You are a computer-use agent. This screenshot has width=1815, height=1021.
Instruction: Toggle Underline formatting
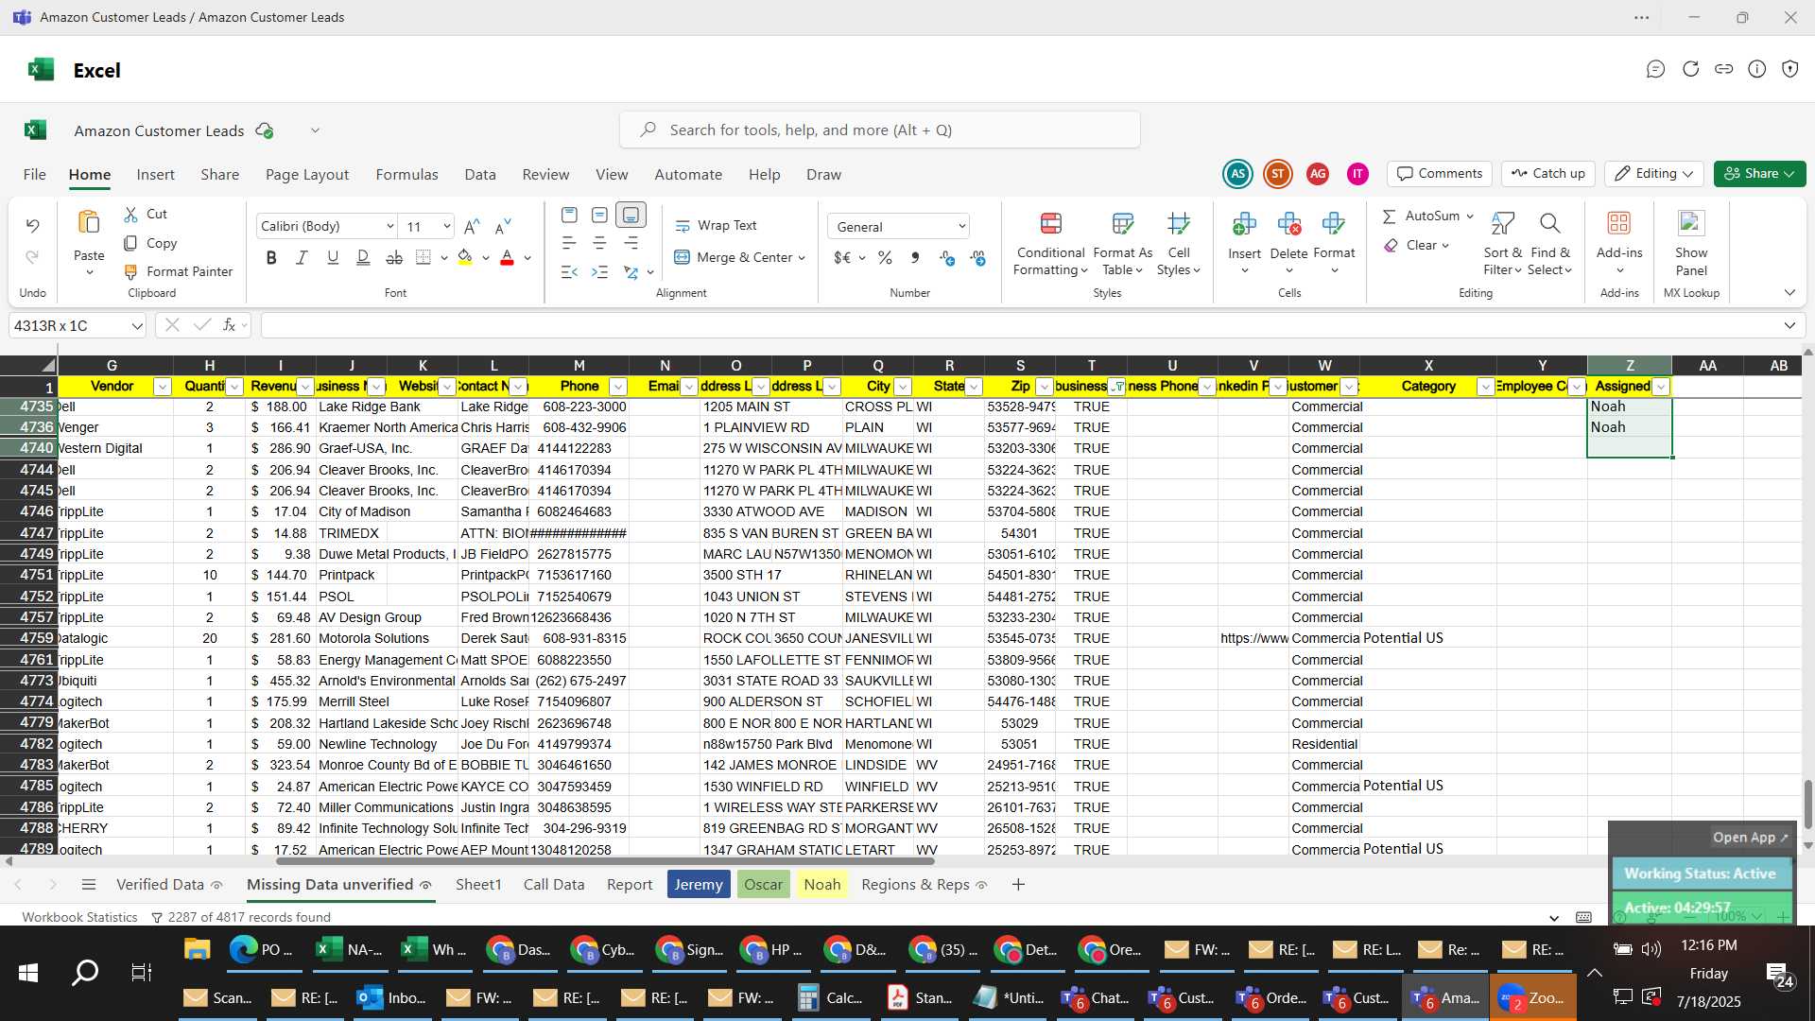[333, 258]
